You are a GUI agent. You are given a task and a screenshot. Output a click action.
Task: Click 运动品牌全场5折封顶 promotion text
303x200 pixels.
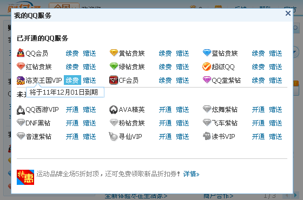click(x=68, y=174)
